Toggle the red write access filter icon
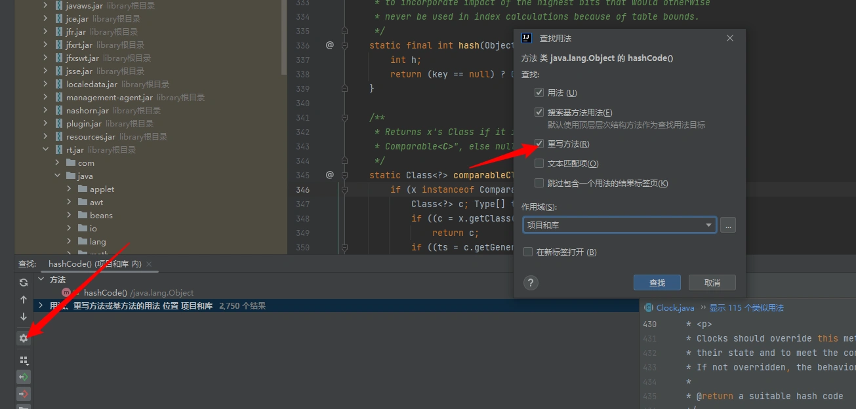 pos(24,394)
